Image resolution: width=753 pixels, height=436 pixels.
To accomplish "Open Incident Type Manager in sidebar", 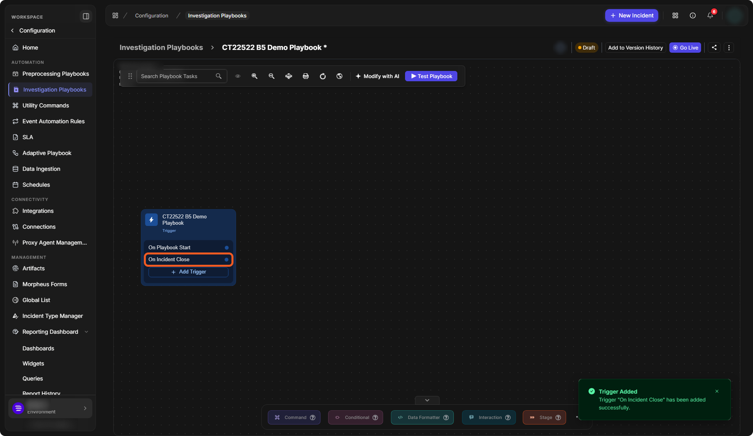I will click(50, 316).
